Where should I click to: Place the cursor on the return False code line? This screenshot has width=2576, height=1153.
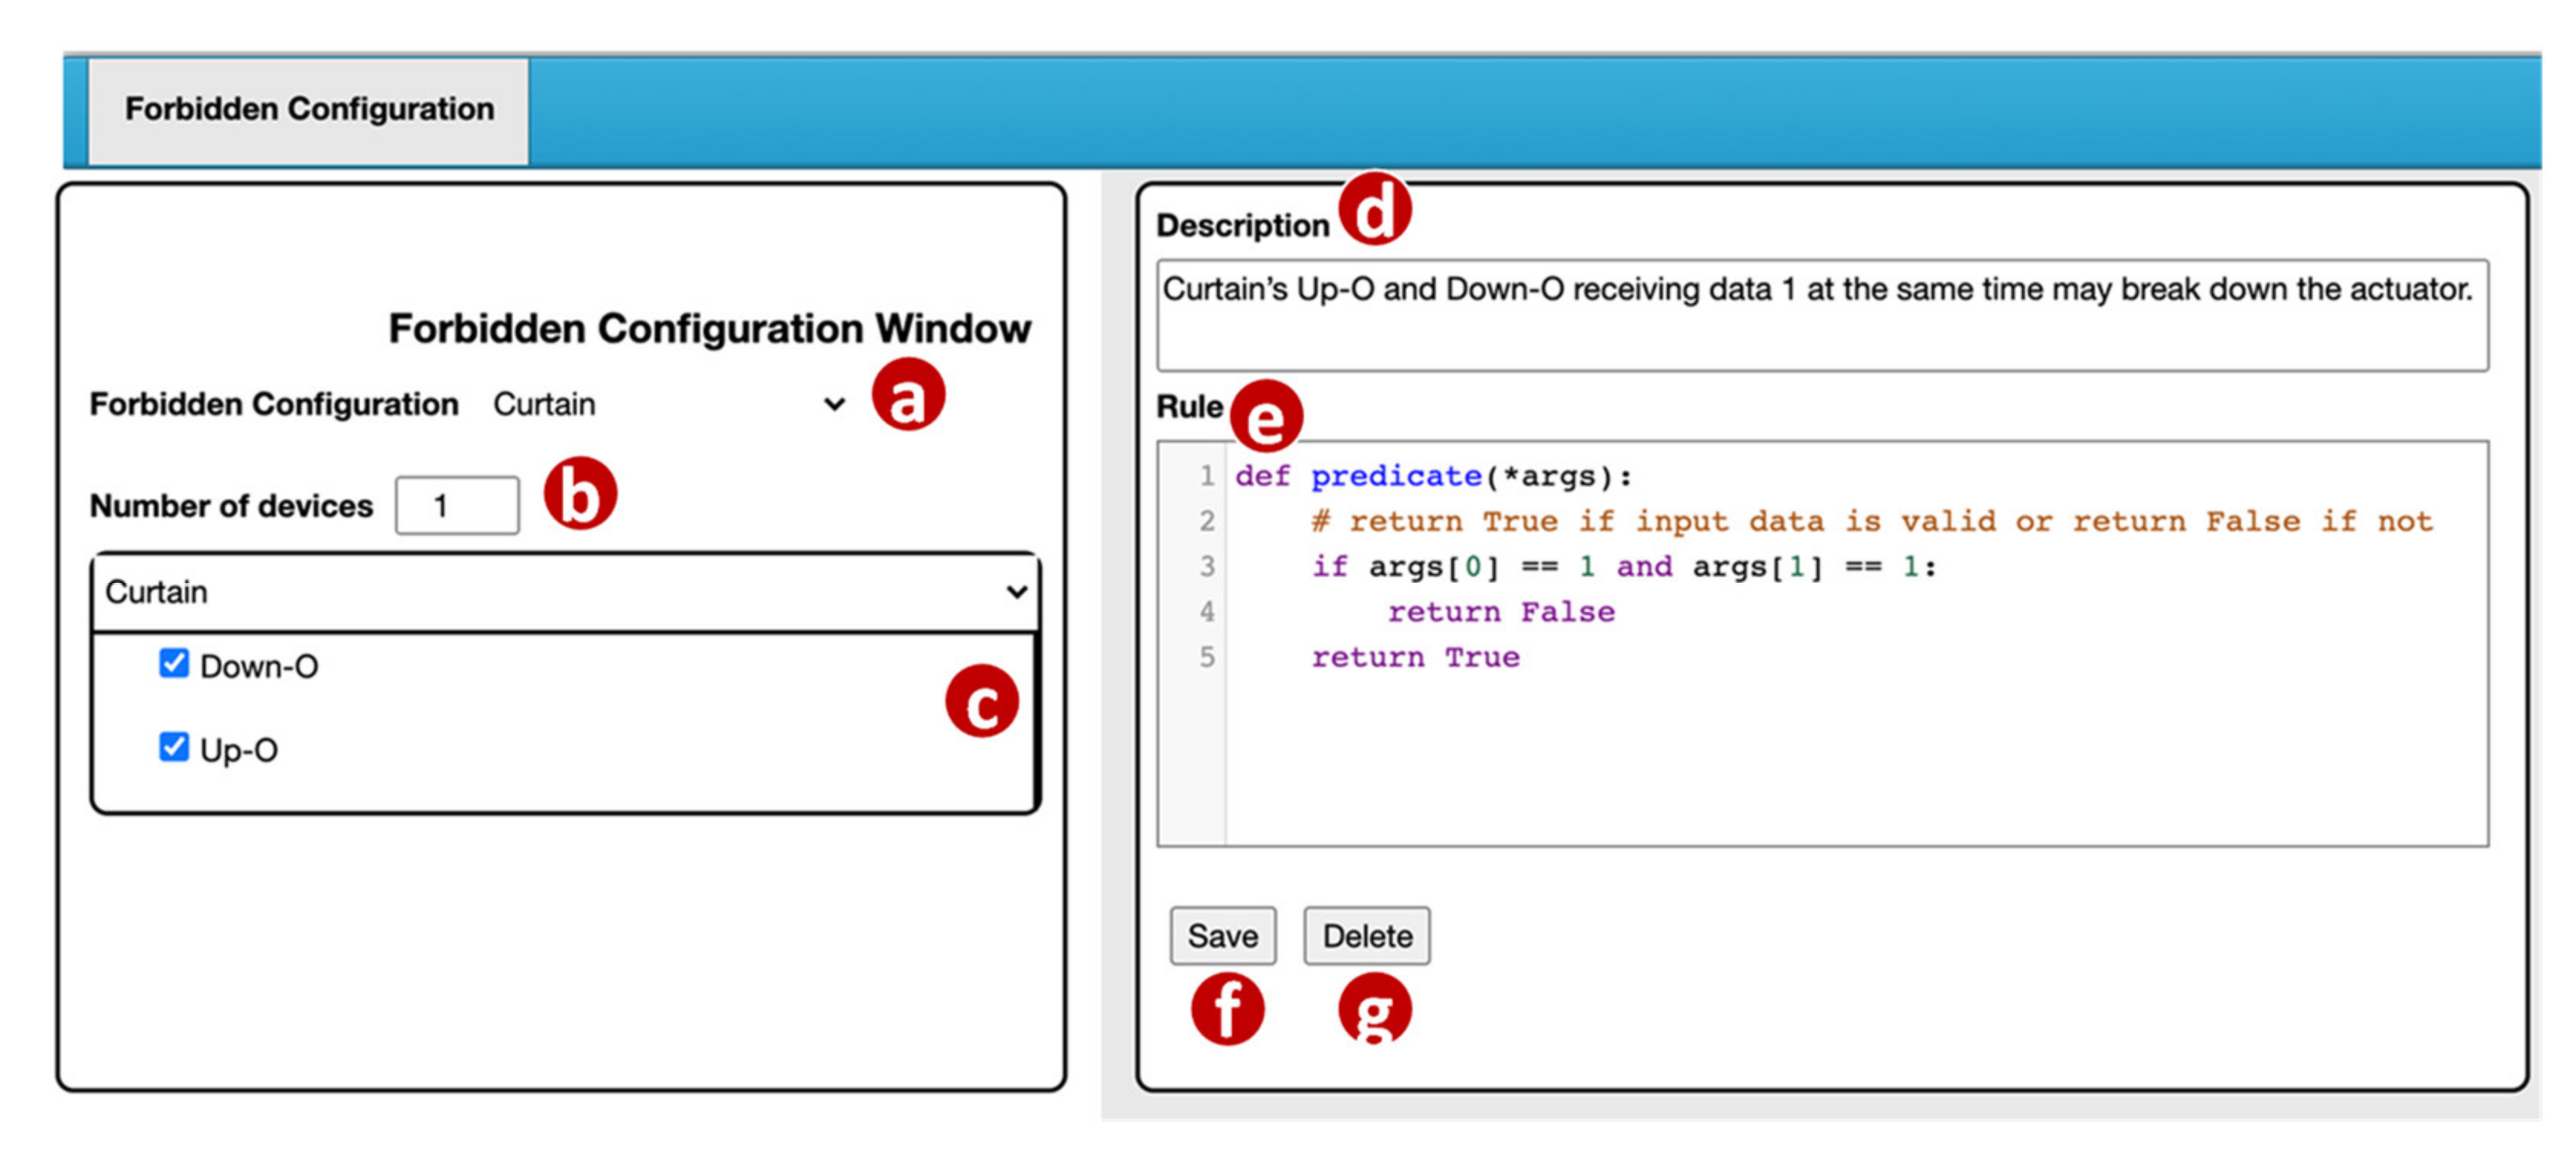point(1500,612)
